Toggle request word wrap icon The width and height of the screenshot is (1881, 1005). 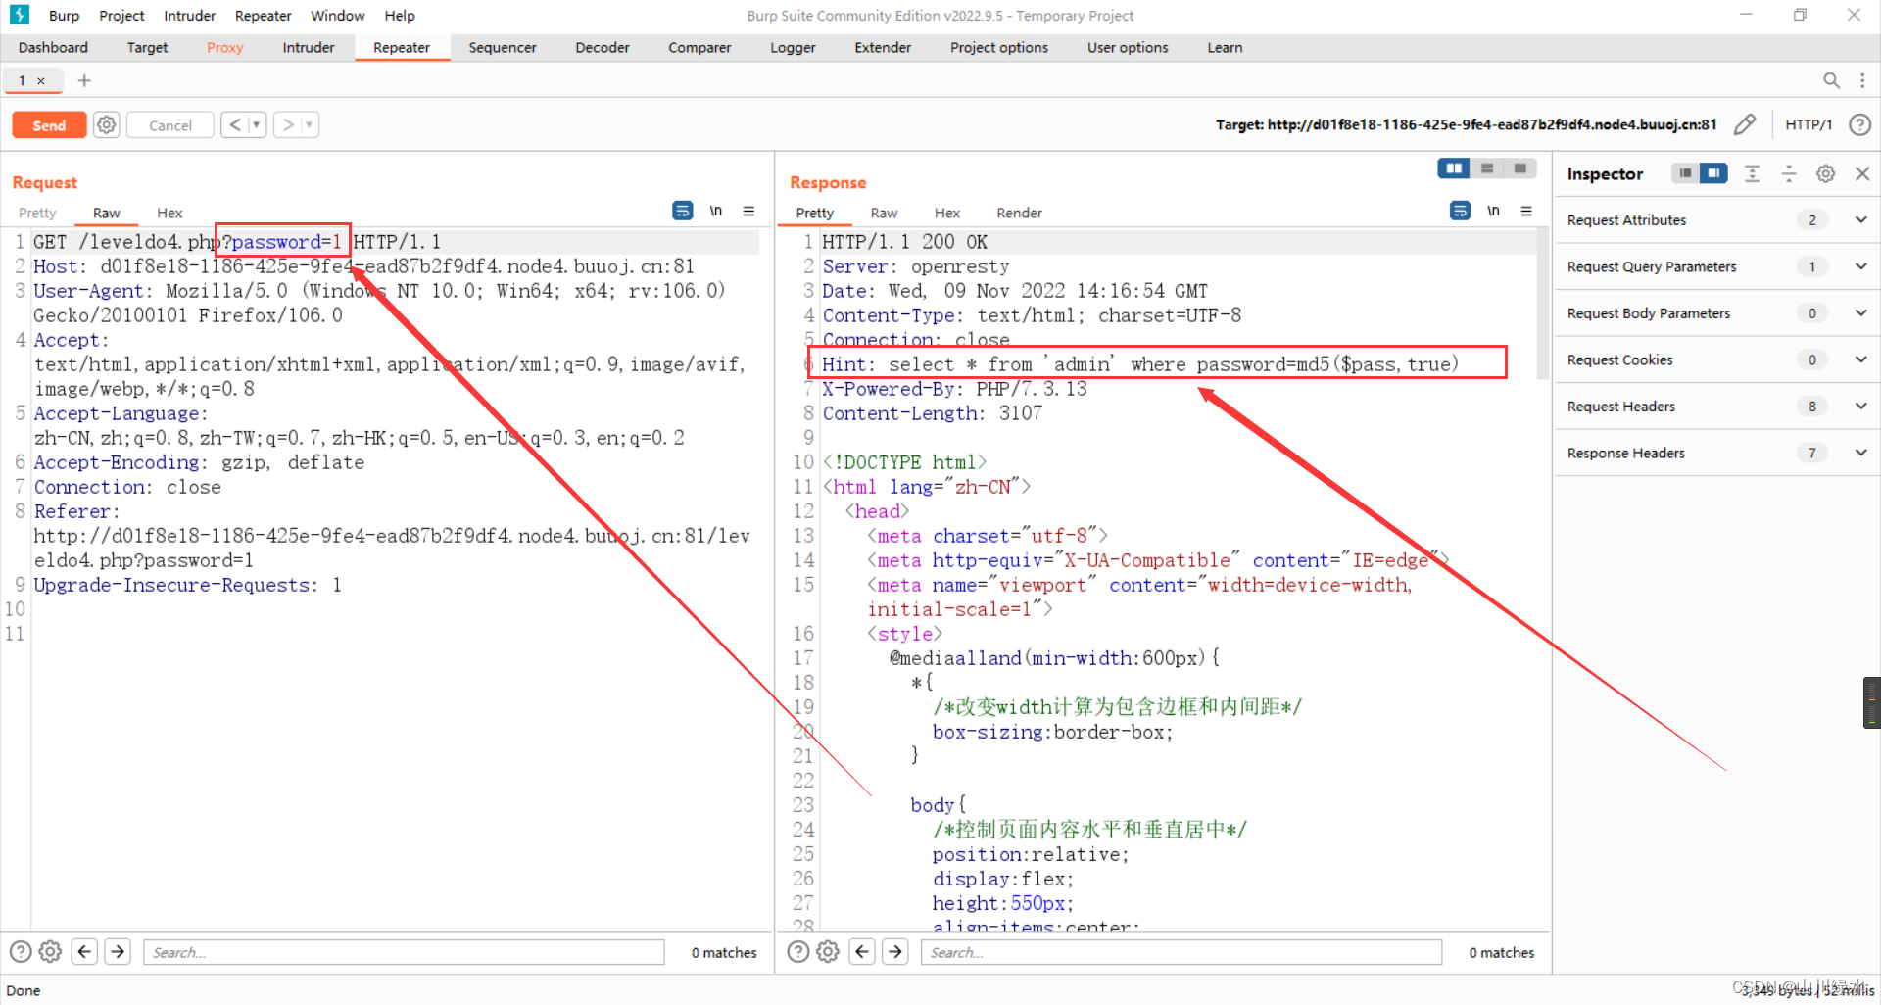pos(683,211)
